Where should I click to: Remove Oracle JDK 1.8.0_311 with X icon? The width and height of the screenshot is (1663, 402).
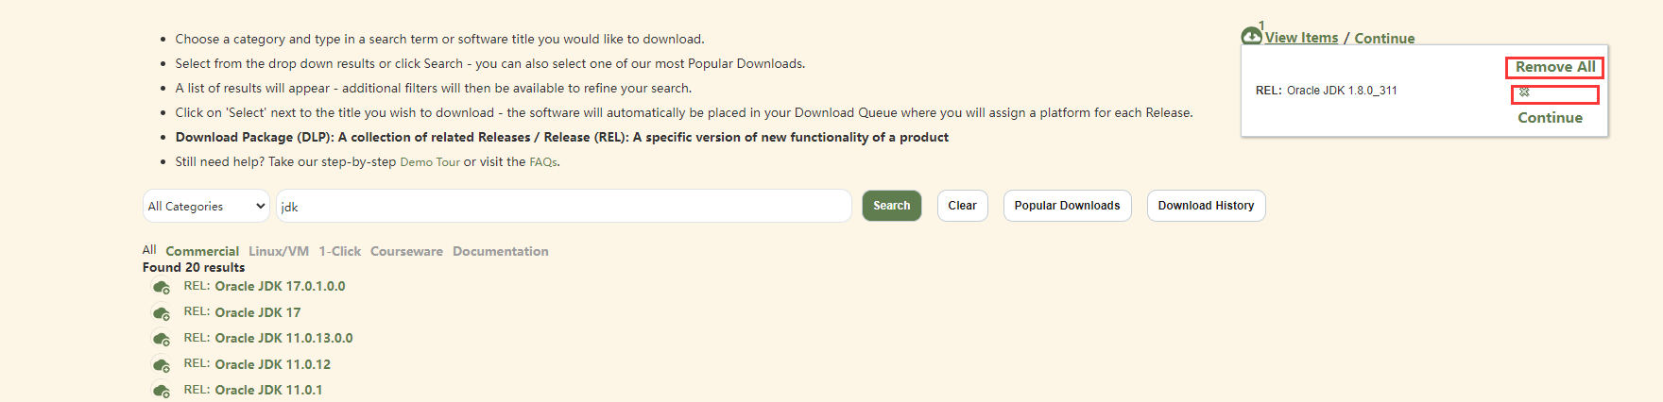click(x=1524, y=92)
